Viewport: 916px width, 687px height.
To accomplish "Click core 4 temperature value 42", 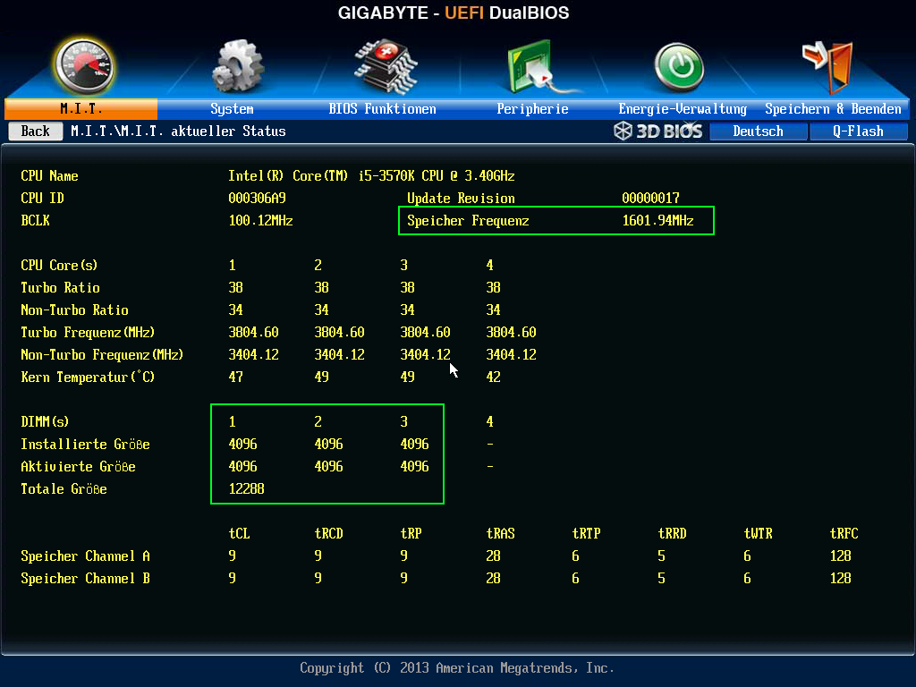I will pos(493,377).
